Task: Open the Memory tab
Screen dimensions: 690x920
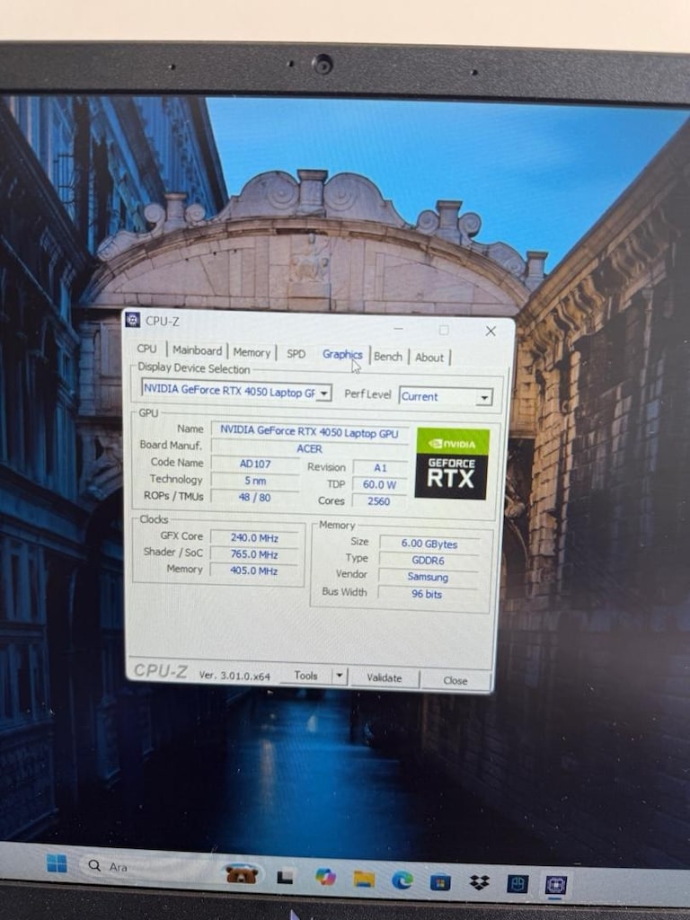Action: tap(252, 352)
